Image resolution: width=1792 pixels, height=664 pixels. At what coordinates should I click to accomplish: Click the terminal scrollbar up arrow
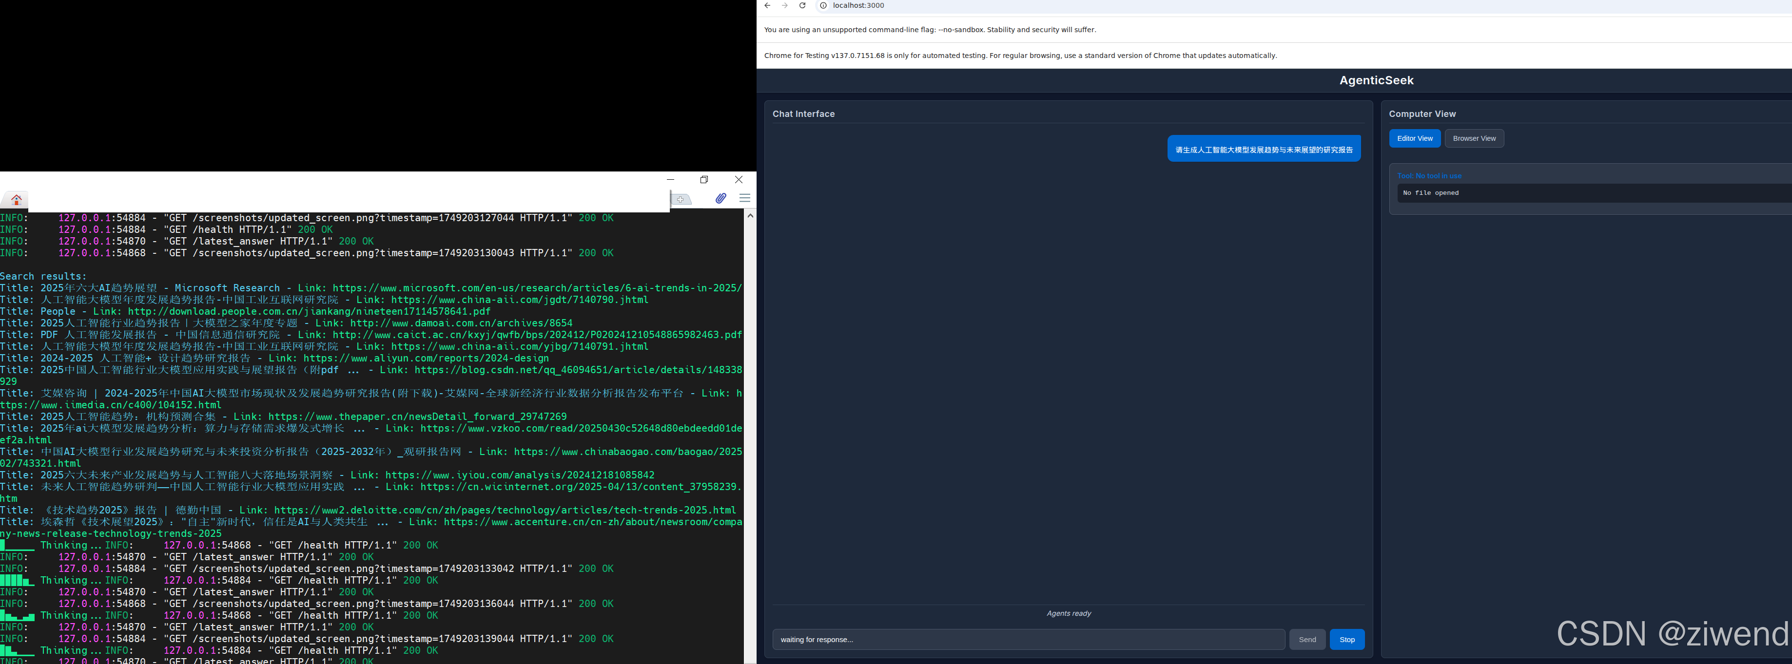point(750,216)
